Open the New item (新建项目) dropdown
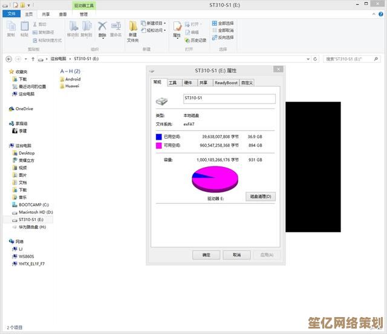This screenshot has height=334, width=387. (x=155, y=23)
